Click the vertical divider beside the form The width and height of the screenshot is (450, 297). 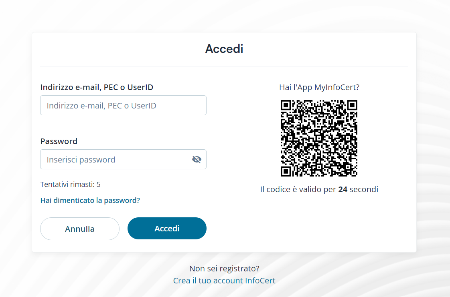coord(224,160)
